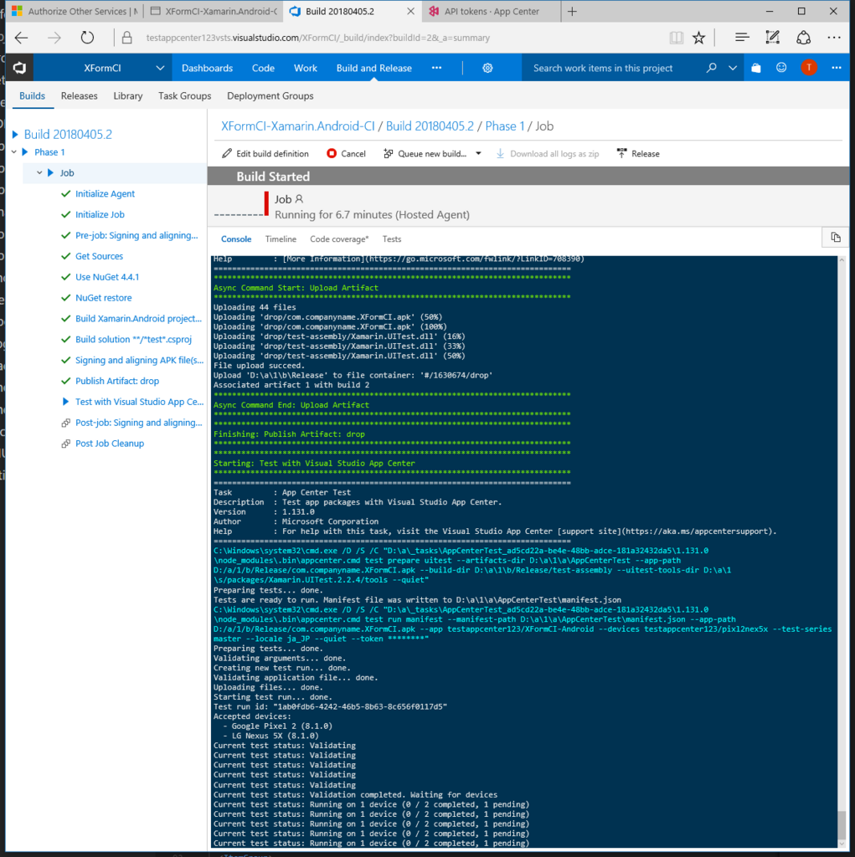The image size is (855, 857).
Task: Expand the search options chevron
Action: tap(733, 68)
